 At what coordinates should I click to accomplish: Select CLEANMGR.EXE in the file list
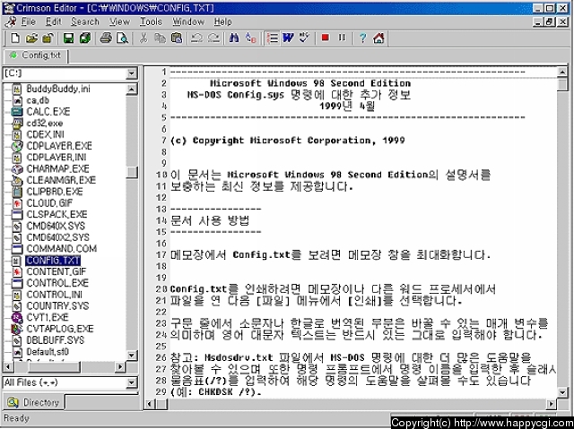click(61, 180)
